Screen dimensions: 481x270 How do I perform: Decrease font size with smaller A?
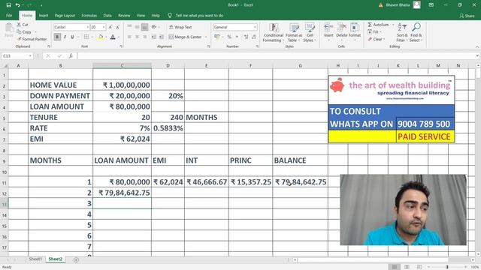pyautogui.click(x=117, y=27)
